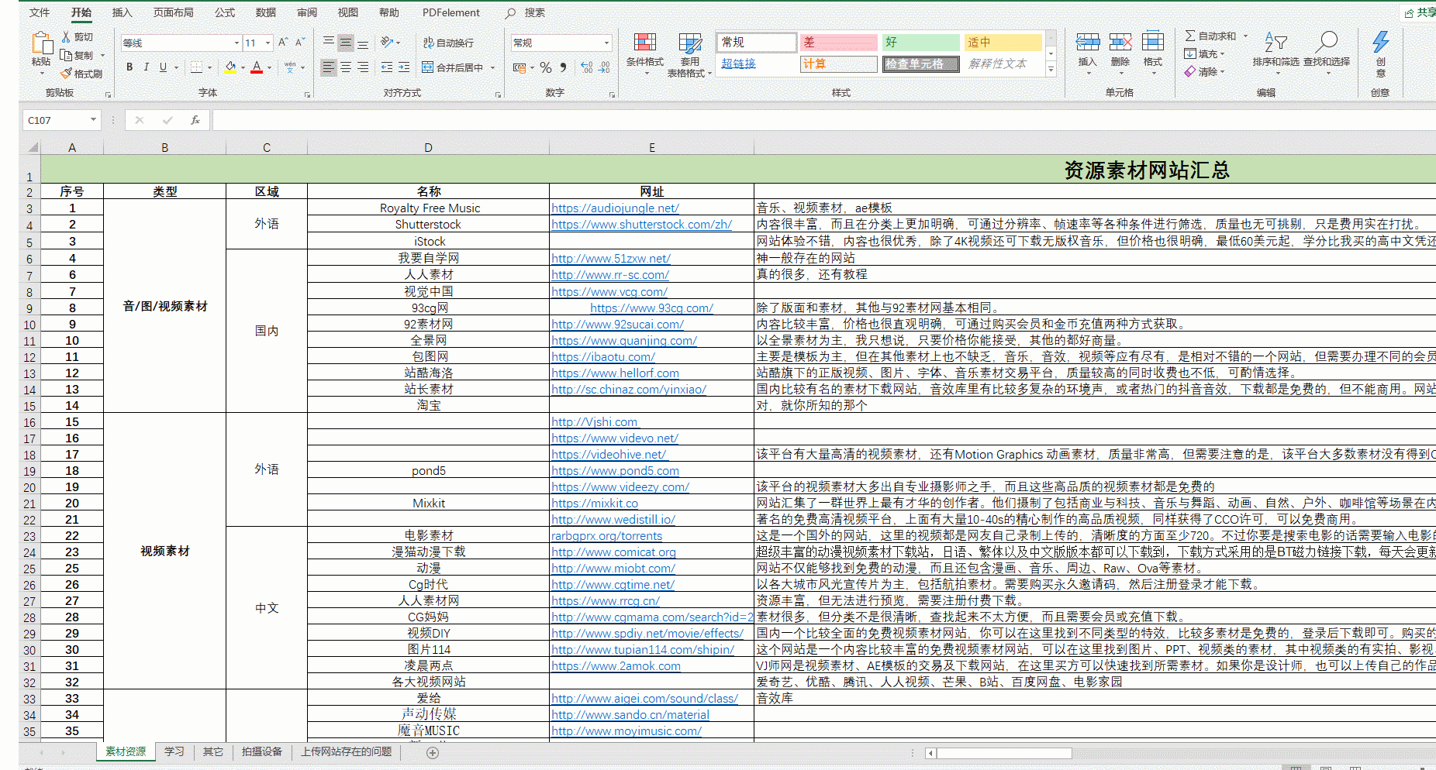
Task: Click the Cut (剪切) scissors icon
Action: click(x=67, y=36)
